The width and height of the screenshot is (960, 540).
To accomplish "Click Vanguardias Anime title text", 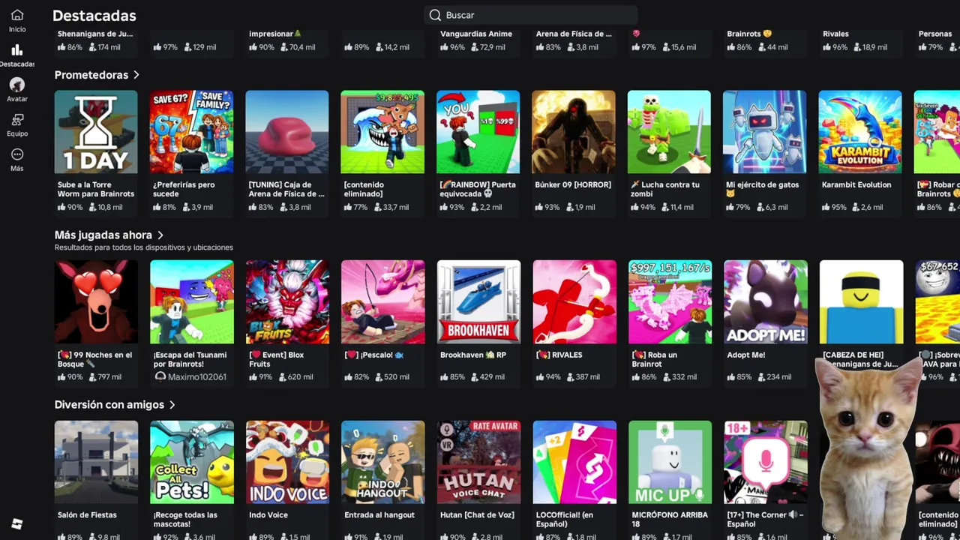I will coord(476,34).
